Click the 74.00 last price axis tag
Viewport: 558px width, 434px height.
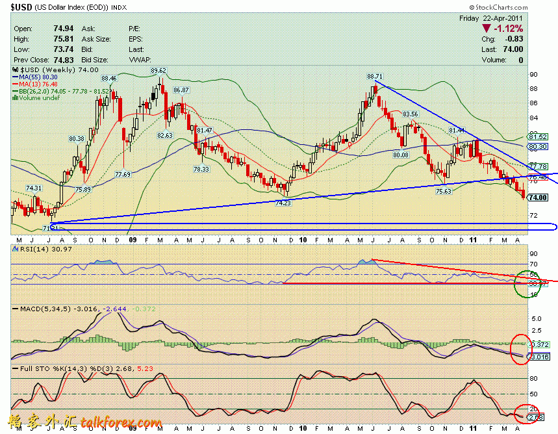[x=537, y=198]
